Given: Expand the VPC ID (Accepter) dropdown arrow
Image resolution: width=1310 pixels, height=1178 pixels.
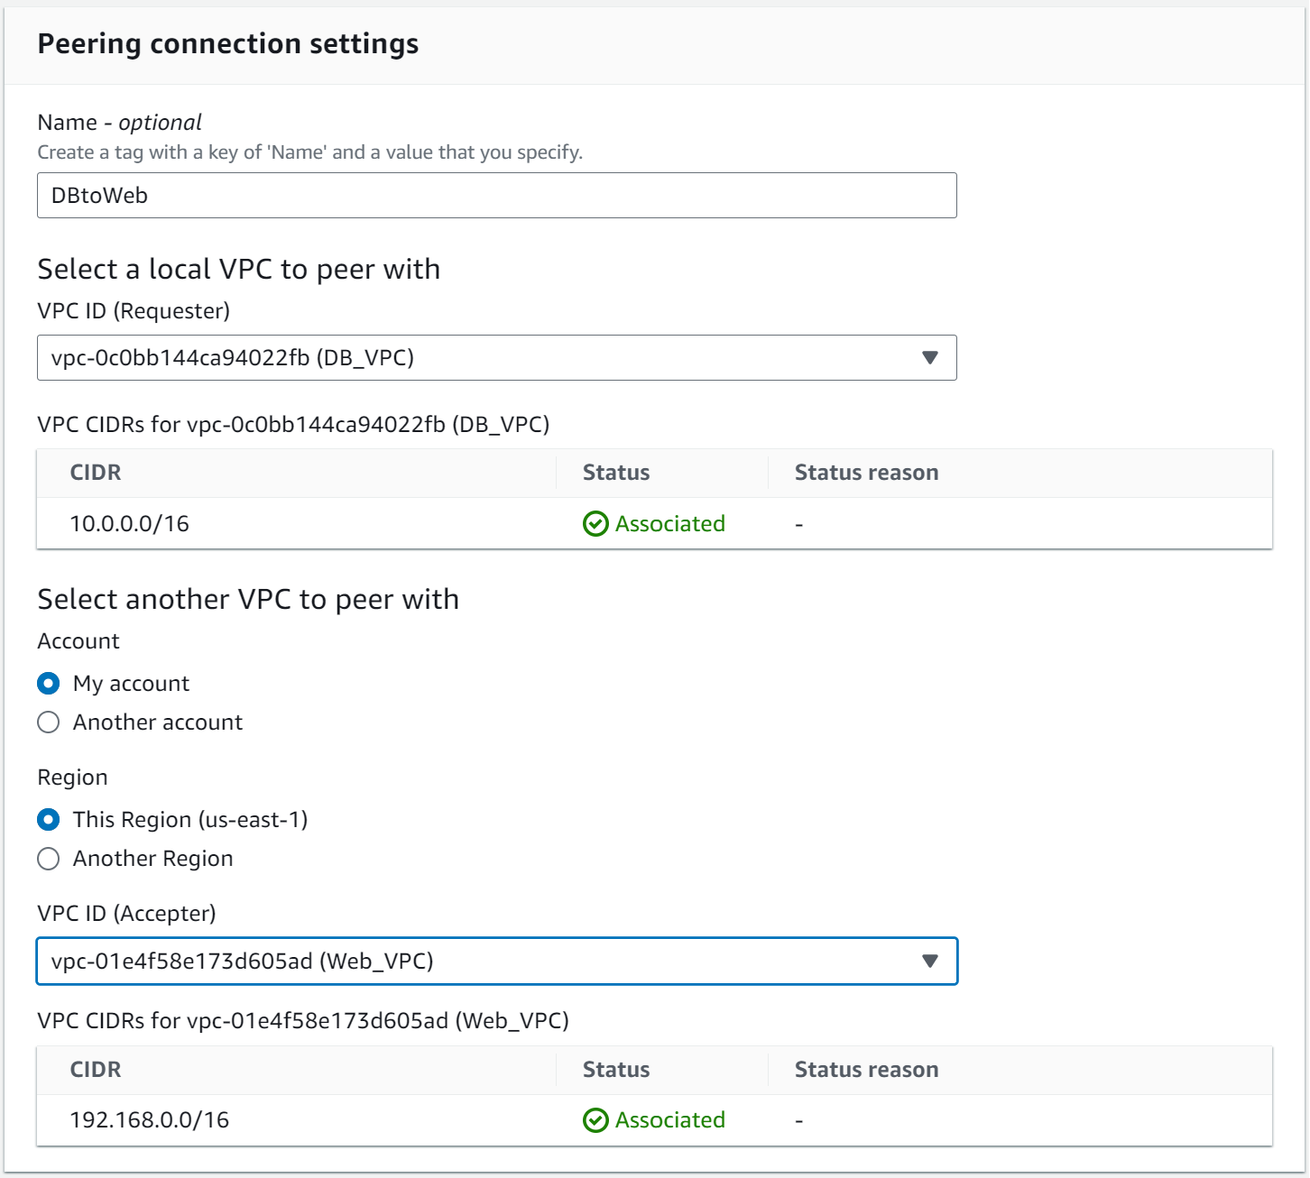Looking at the screenshot, I should coord(930,962).
